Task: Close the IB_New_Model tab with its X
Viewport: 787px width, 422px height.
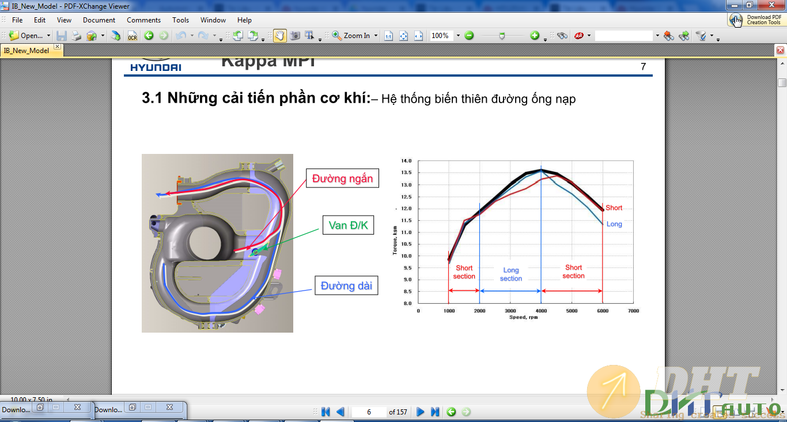Action: pos(57,47)
